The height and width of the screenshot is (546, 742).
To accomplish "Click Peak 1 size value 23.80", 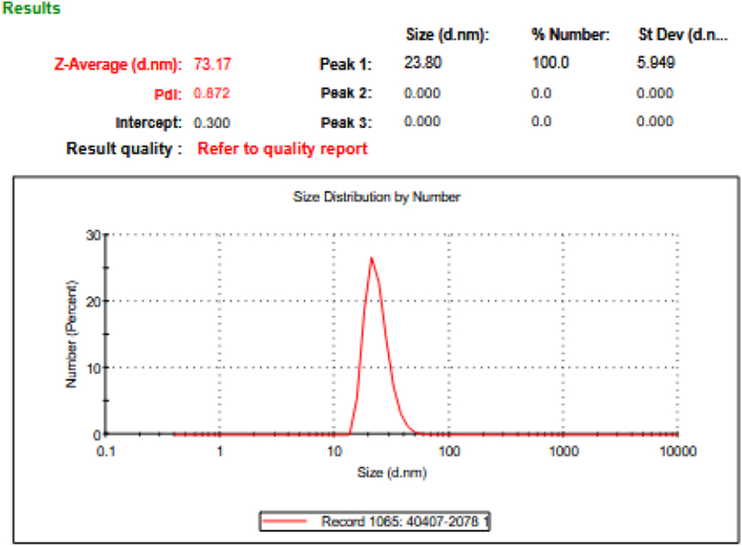I will pos(423,63).
